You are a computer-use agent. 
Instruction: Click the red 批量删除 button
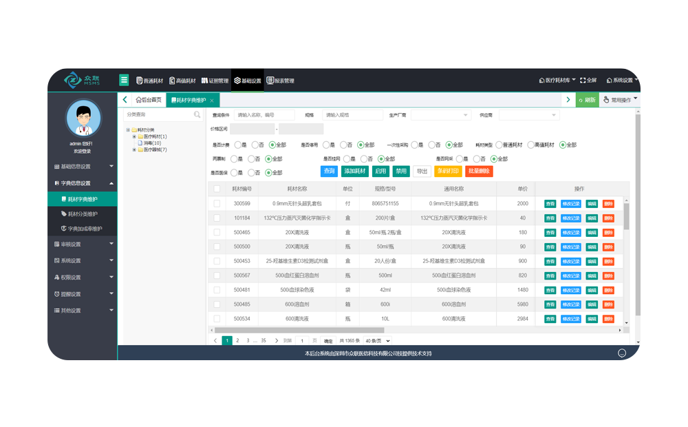coord(479,171)
